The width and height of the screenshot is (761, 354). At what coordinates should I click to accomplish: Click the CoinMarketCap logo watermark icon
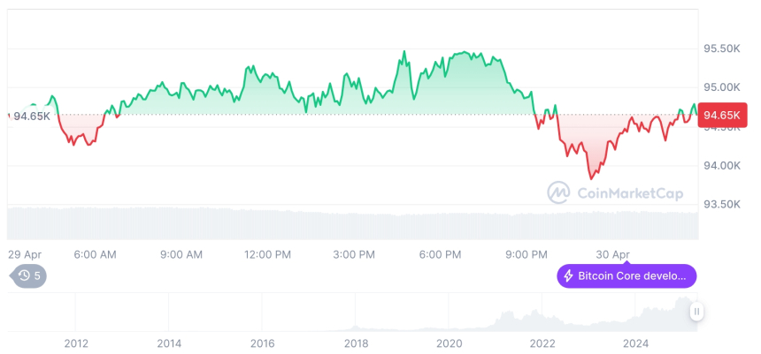(557, 192)
